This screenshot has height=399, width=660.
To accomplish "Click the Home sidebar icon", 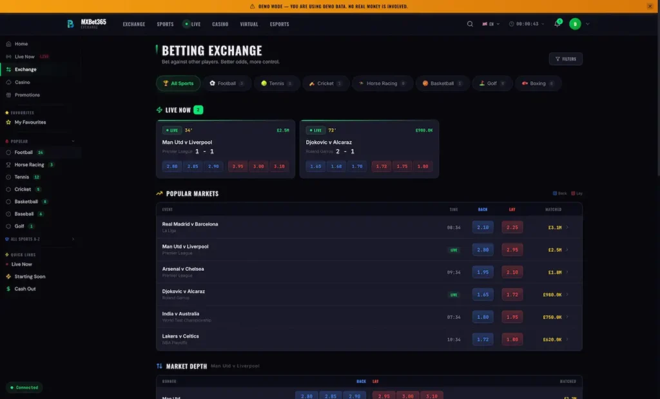I will pyautogui.click(x=8, y=44).
